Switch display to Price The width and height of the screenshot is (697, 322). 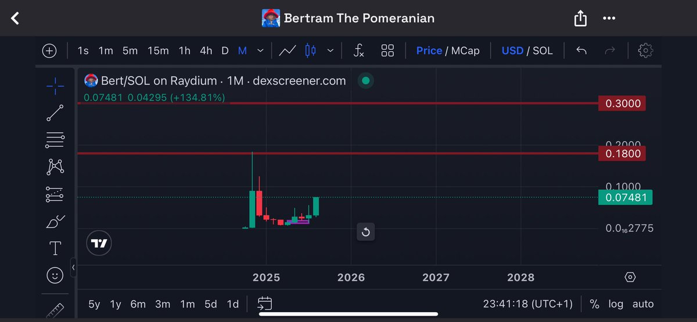(429, 50)
